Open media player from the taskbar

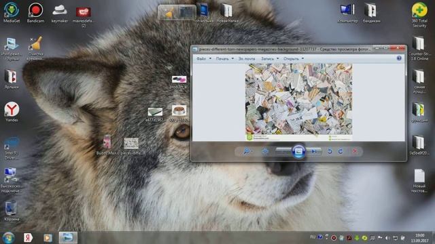point(48,238)
